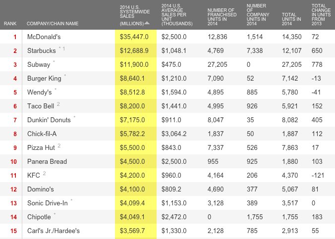Click the 8,047 franchised units cell
335x239 pixels.
(216, 120)
